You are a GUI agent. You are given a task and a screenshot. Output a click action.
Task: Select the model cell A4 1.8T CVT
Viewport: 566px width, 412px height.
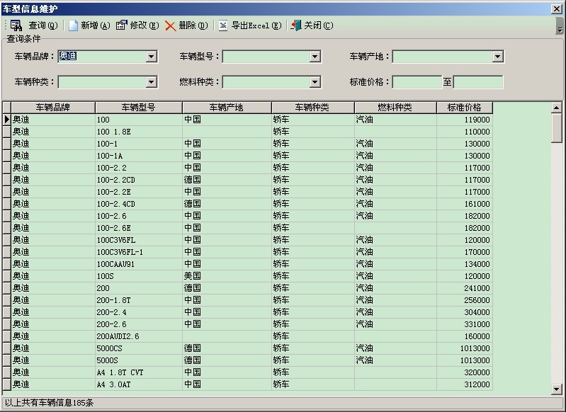pos(139,372)
